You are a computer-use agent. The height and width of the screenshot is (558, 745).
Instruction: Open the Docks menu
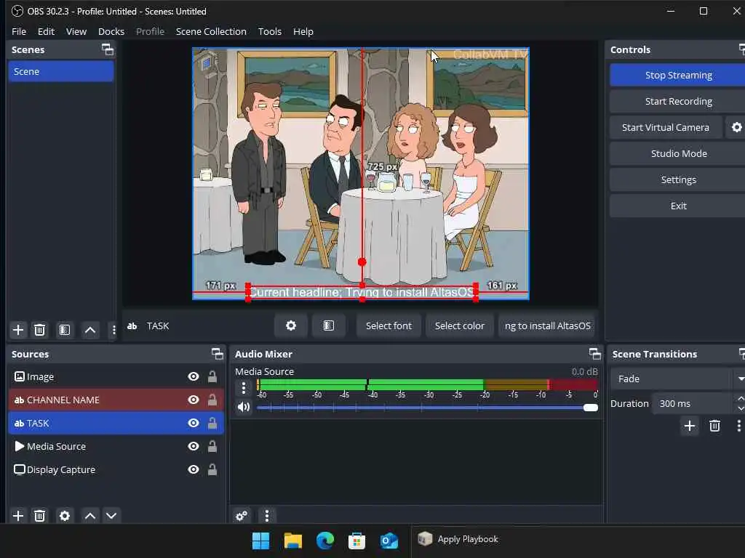tap(111, 31)
